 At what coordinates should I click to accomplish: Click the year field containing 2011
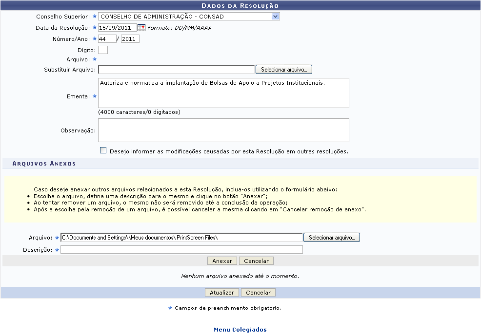(x=130, y=39)
